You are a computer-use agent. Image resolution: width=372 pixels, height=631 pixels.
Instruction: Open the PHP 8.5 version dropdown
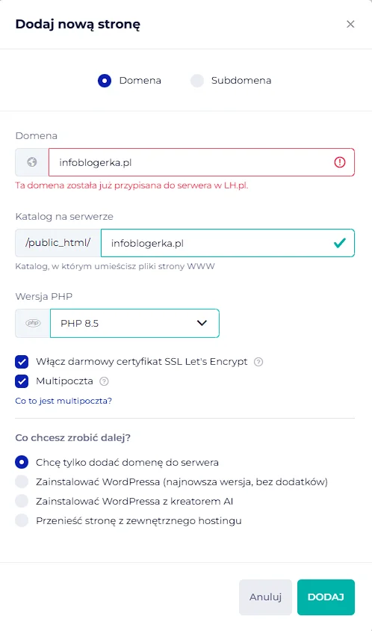click(134, 323)
